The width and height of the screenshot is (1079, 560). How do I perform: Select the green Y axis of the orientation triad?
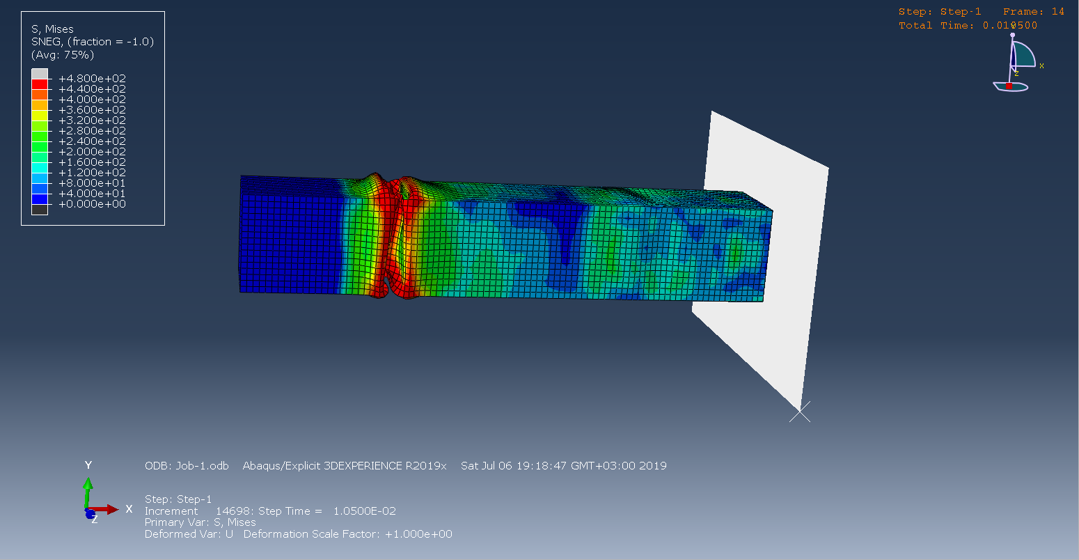[x=87, y=492]
